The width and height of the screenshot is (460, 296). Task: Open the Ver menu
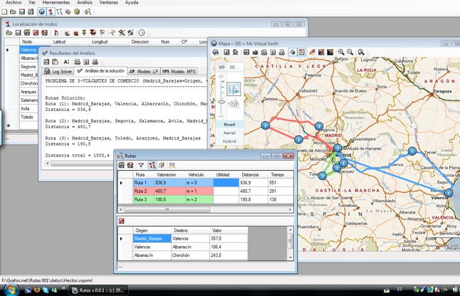[32, 3]
